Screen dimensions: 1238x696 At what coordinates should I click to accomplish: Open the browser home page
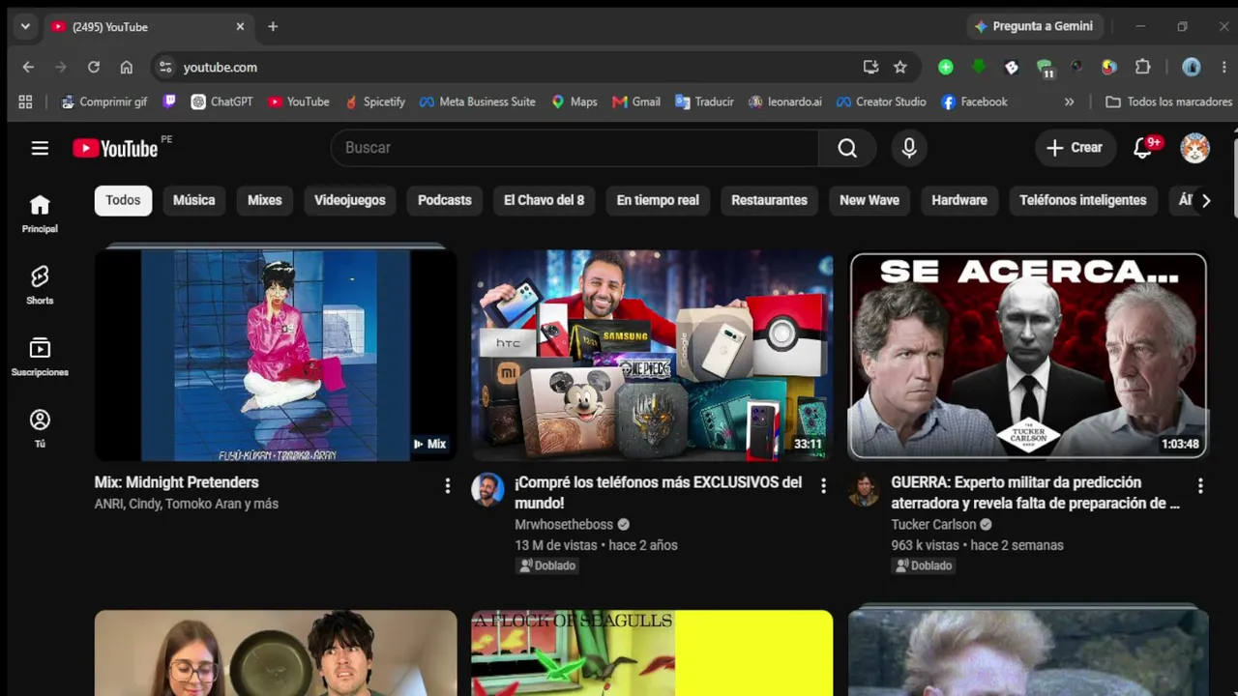[126, 67]
